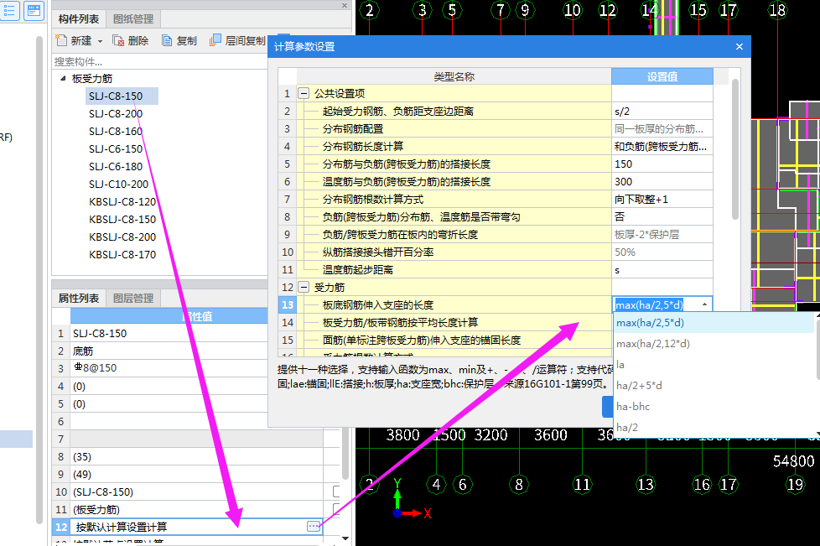820x546 pixels.
Task: Click the property list scrollbar
Action: tap(345, 455)
